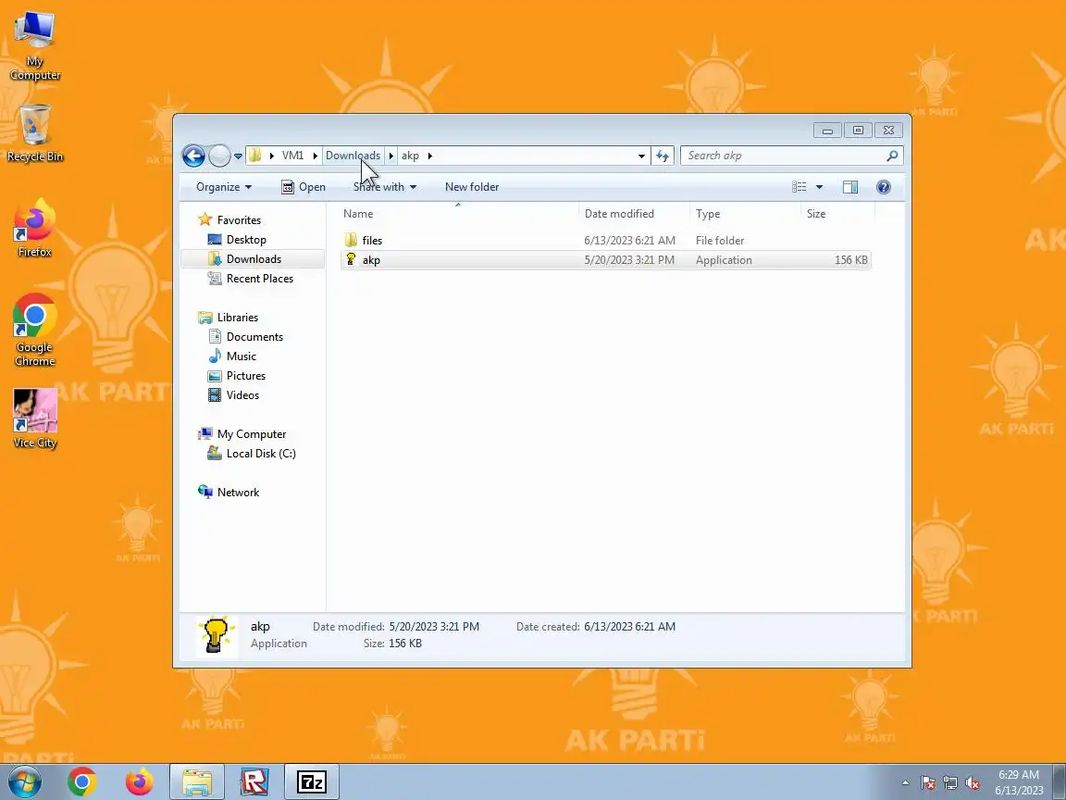Screen dimensions: 1066x800
Task: Click the network status tray icon
Action: tap(950, 783)
